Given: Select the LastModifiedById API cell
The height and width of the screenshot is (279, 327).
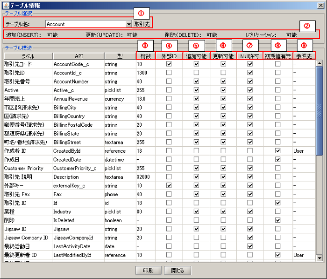Looking at the screenshot, I should (78, 255).
